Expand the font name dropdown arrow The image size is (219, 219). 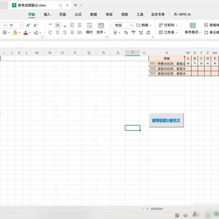[5, 25]
